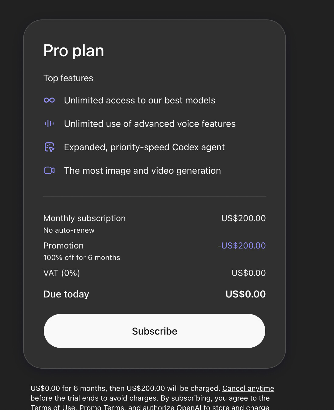The image size is (334, 410).
Task: Click the voice waveform icon
Action: [x=49, y=123]
